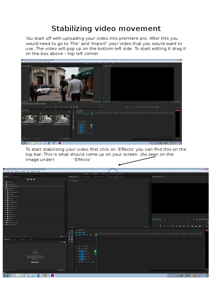Viewport: 212px width, 283px height.
Task: Open the playback resolution 1/2 dropdown
Action: coord(191,219)
